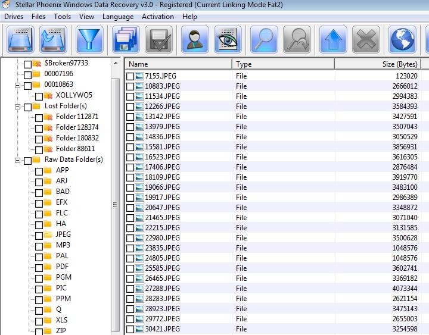Click the greyed X stop icon
Viewport: 429px width, 335px height.
click(x=366, y=39)
